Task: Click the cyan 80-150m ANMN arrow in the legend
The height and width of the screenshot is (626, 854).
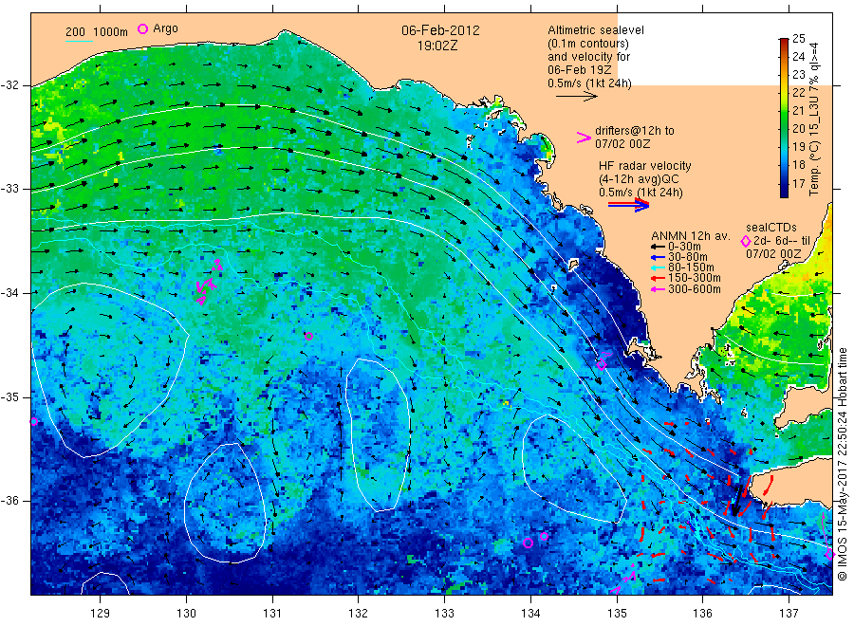Action: point(659,267)
